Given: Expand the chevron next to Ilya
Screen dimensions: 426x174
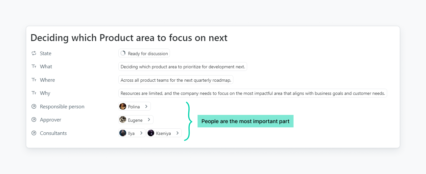Looking at the screenshot, I should click(141, 133).
